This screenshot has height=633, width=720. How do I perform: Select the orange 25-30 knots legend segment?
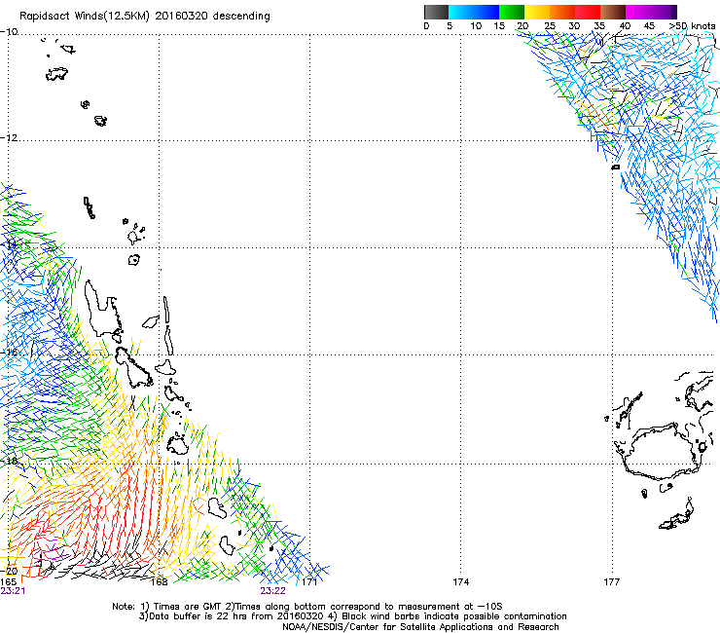pyautogui.click(x=562, y=12)
